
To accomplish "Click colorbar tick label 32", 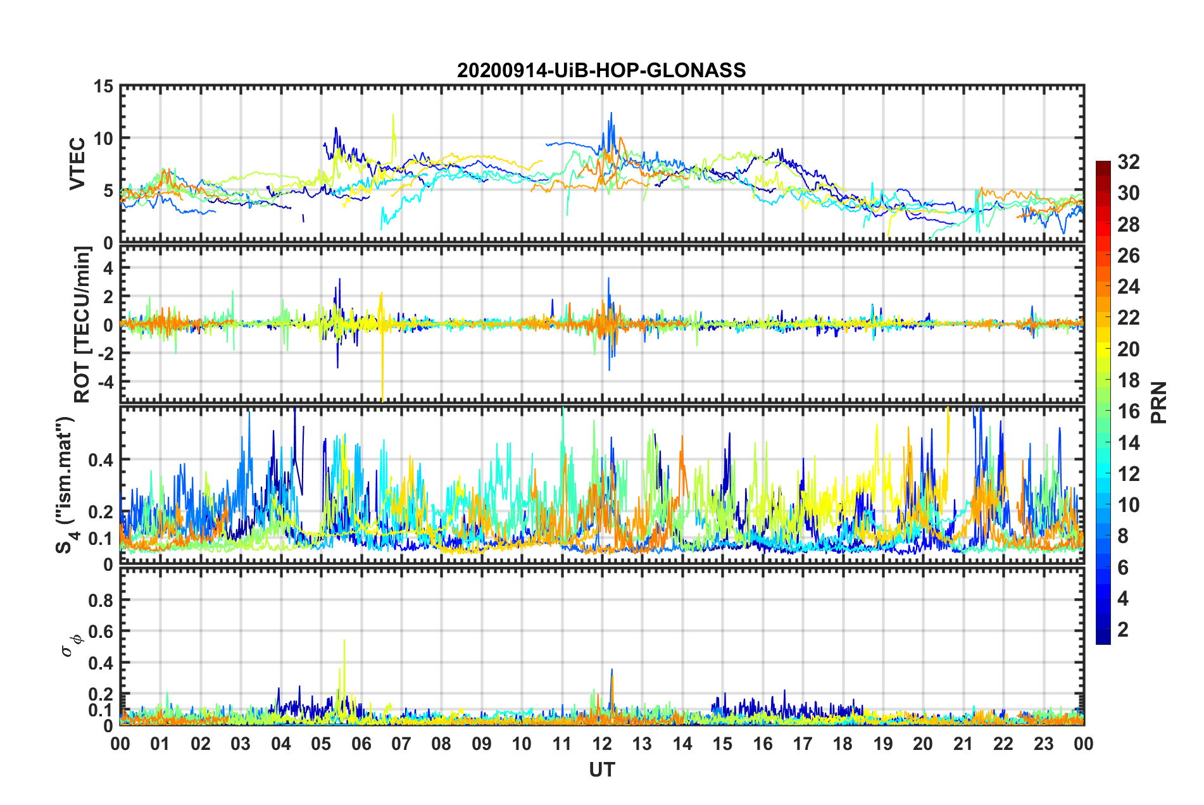I will (x=1129, y=162).
